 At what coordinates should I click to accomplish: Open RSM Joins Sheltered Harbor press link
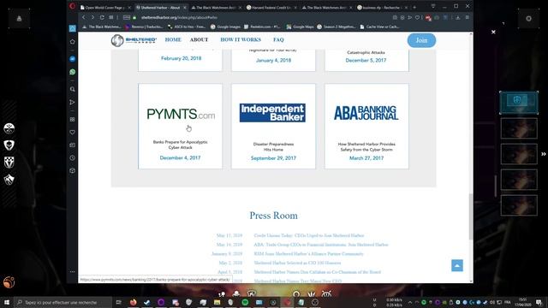pyautogui.click(x=308, y=254)
